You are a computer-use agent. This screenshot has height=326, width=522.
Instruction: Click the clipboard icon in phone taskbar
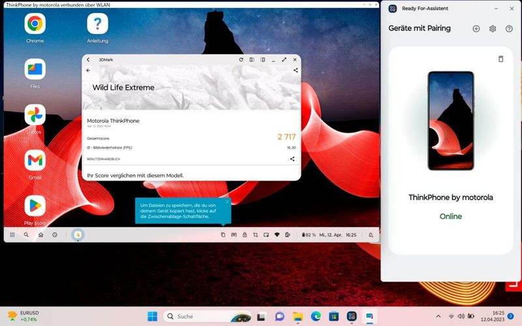223,235
